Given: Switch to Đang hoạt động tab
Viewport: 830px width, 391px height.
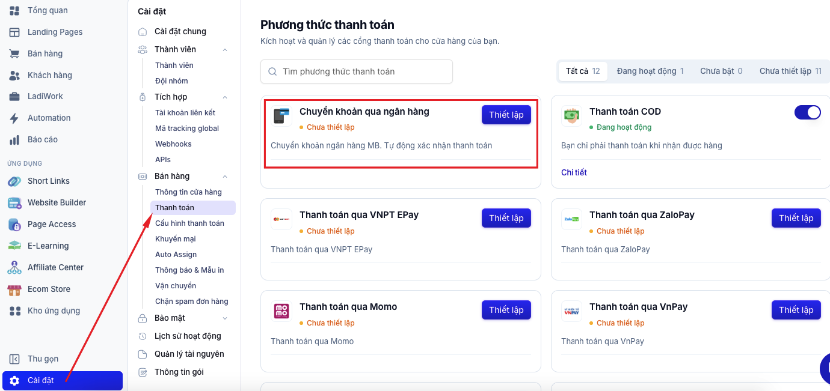Looking at the screenshot, I should (650, 71).
